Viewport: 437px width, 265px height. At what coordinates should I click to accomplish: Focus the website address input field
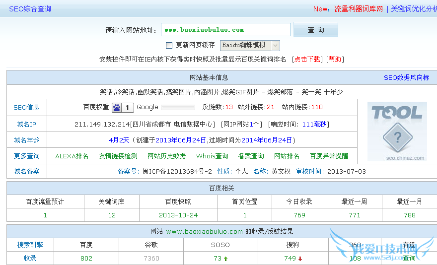pos(225,30)
